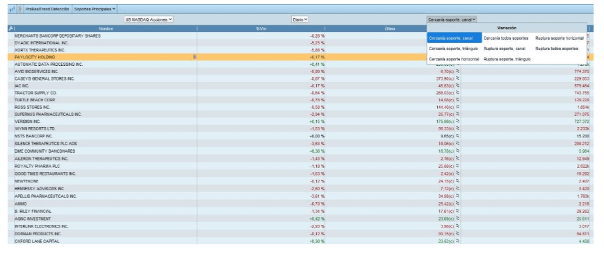Choose Ruptura todos soportes option
The image size is (604, 254).
point(557,49)
